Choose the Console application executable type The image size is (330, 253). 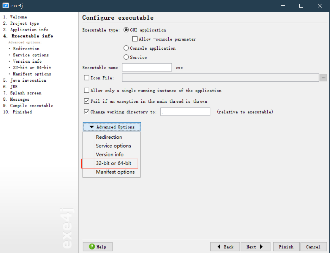pyautogui.click(x=126, y=48)
